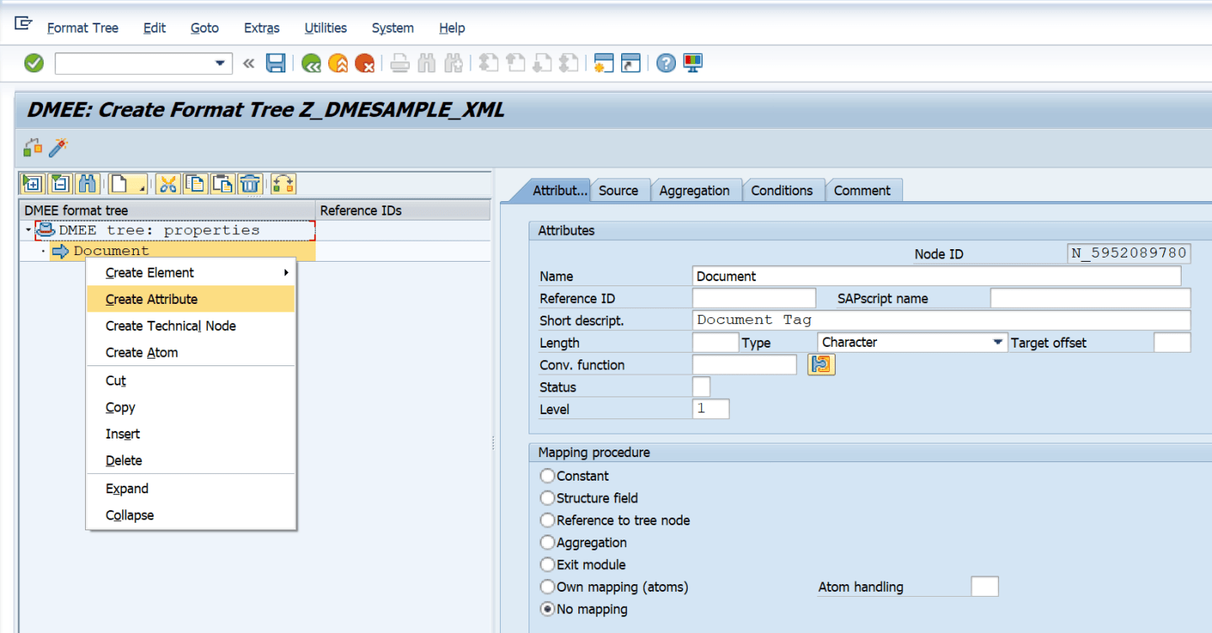1212x633 pixels.
Task: Open the Extras menu
Action: [x=261, y=28]
